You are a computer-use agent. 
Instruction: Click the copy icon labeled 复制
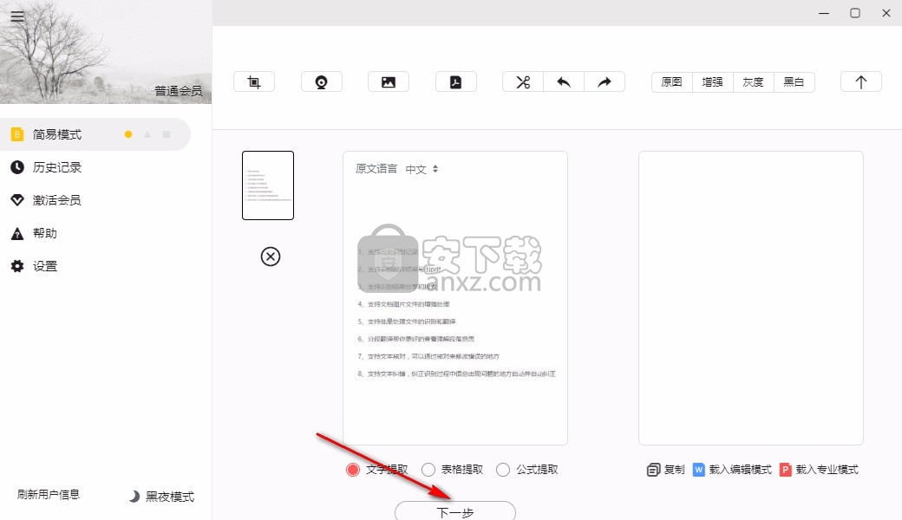[x=653, y=470]
